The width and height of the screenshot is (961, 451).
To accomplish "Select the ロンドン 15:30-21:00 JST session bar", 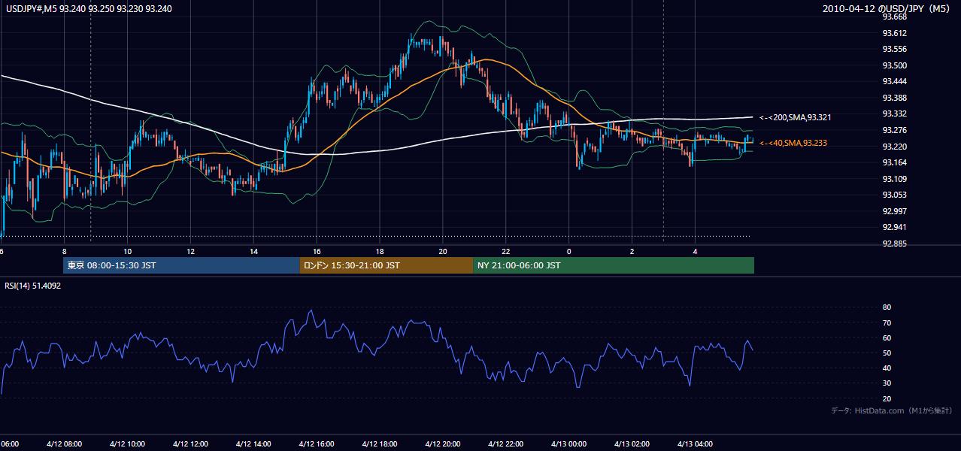I will 387,265.
